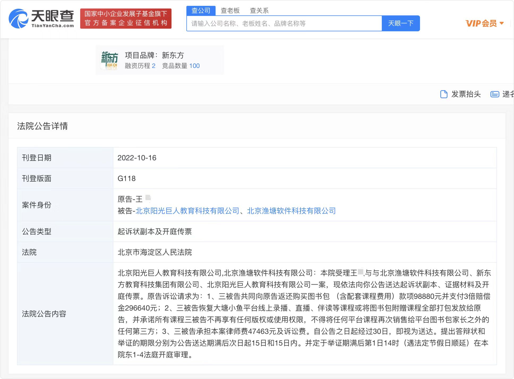Screen dimensions: 514x379
Task: Click the 法院公告详情 section heading
Action: pos(42,126)
